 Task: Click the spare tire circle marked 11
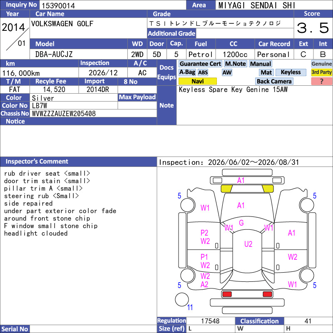(x=182, y=299)
